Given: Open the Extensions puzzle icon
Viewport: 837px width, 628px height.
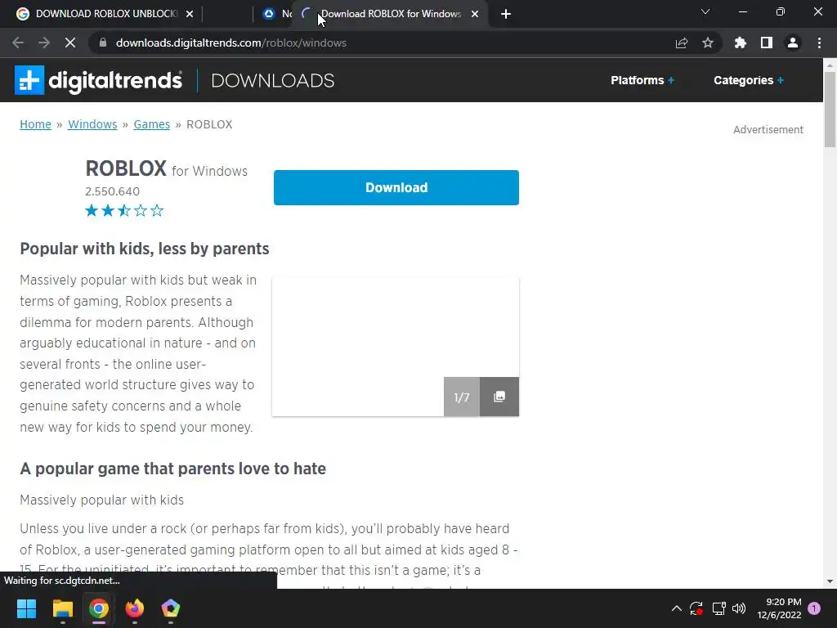Looking at the screenshot, I should (741, 43).
